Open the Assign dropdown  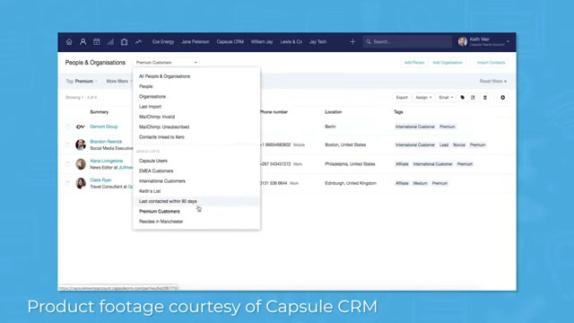click(423, 98)
